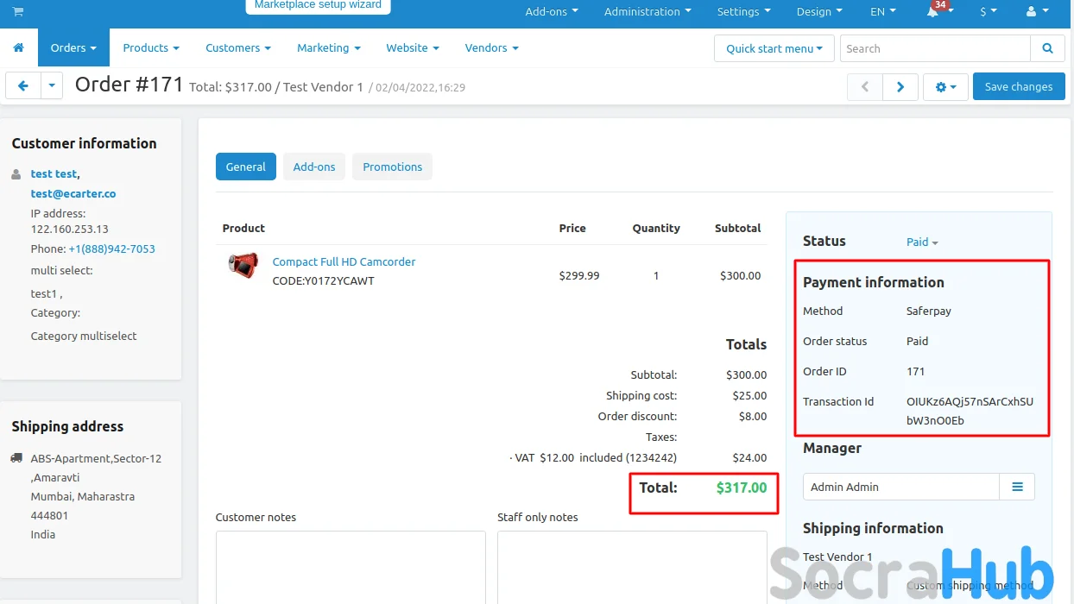This screenshot has width=1074, height=604.
Task: Open the Marketing menu
Action: [329, 47]
